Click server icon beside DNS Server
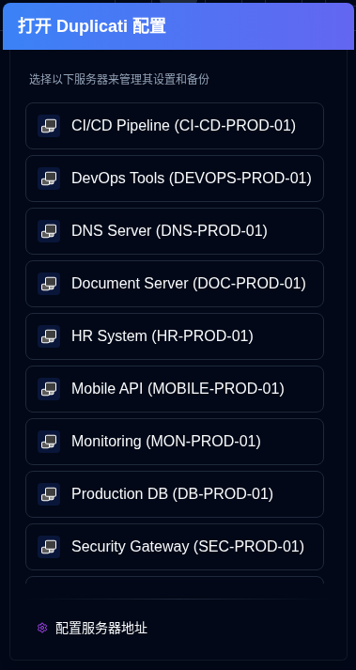The height and width of the screenshot is (670, 356). coord(49,231)
